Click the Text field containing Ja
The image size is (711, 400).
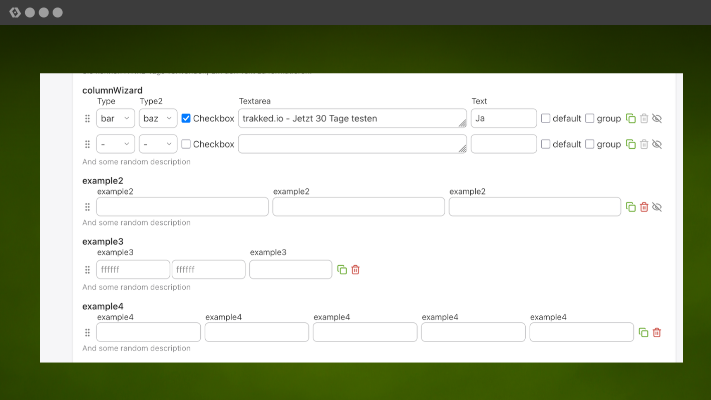(503, 118)
